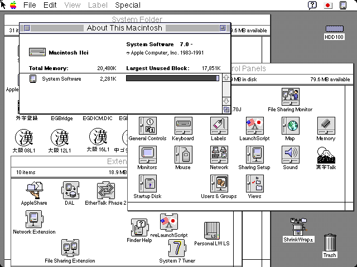
Task: Select the HDD100 disk on desktop
Action: (334, 28)
